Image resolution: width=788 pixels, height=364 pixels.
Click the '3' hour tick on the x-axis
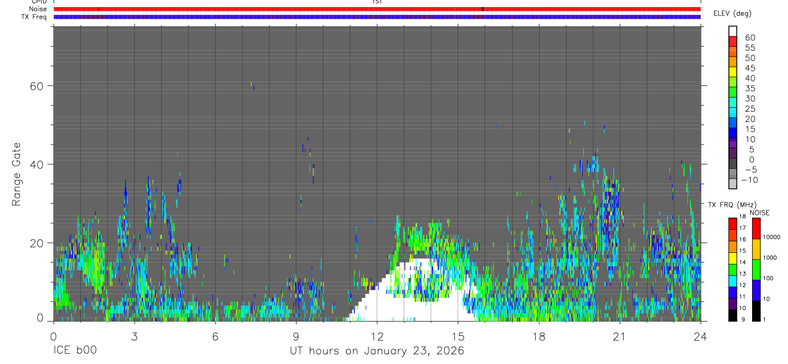[x=134, y=336]
